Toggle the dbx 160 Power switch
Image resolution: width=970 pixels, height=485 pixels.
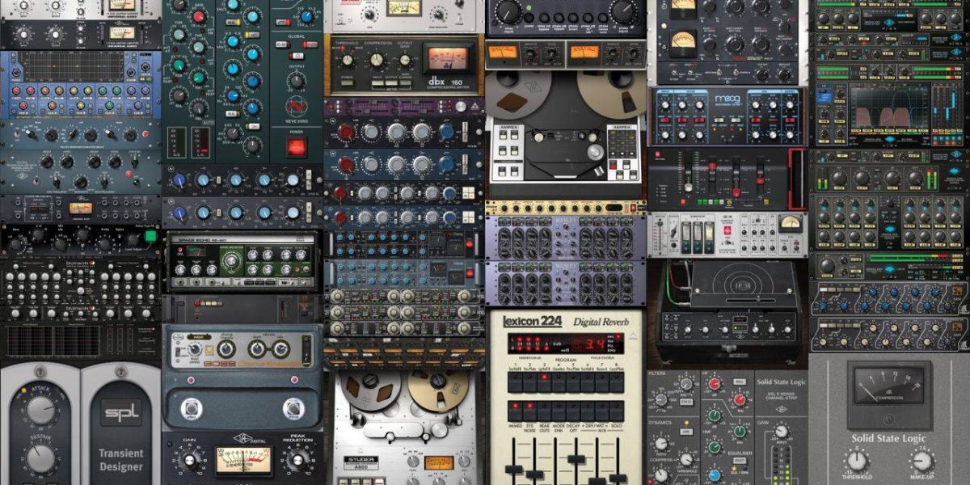346,81
